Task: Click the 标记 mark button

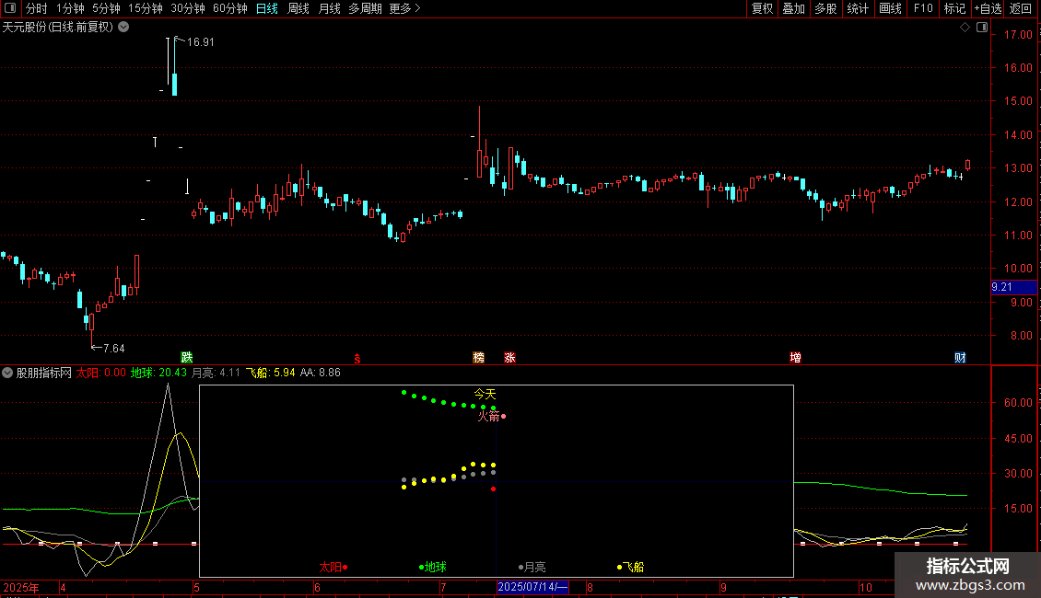Action: [x=954, y=8]
